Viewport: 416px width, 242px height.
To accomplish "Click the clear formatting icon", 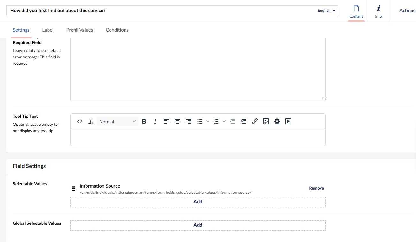I will [91, 121].
